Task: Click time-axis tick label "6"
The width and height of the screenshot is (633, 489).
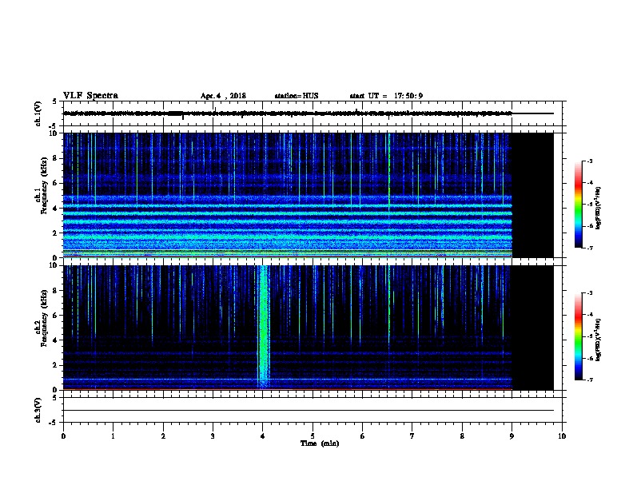Action: click(362, 436)
